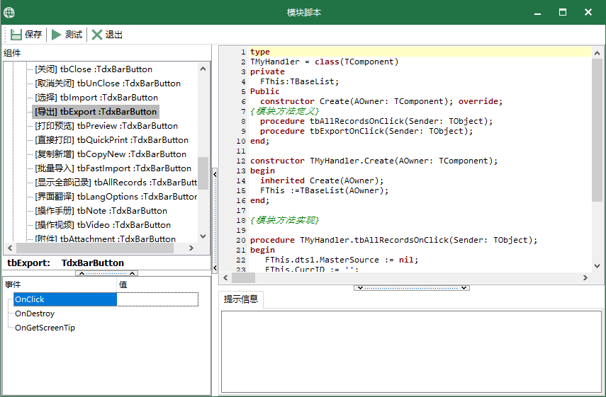Click component tree vertical scrollbar thumb
The image size is (606, 397).
(x=203, y=173)
